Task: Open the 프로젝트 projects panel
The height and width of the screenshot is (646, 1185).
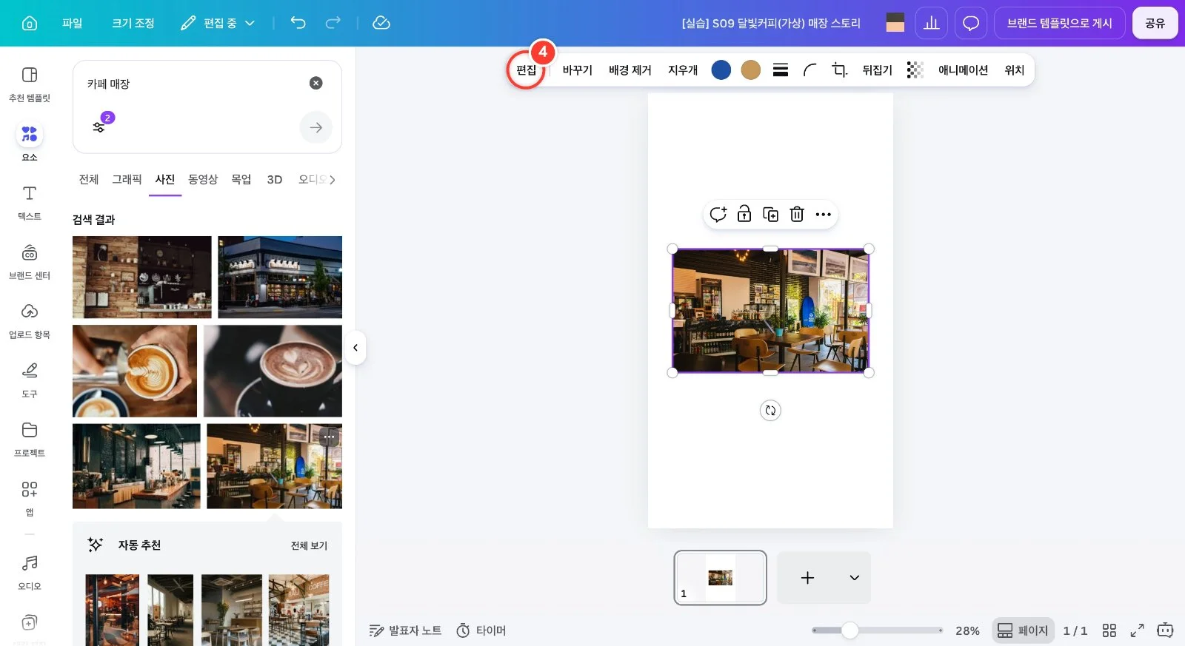Action: coord(30,438)
